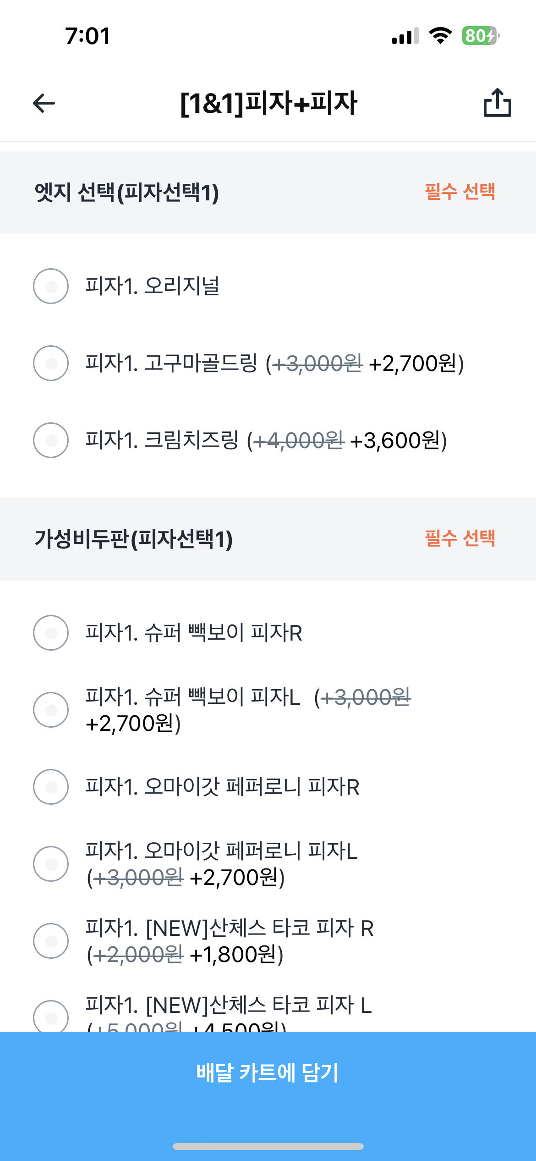
Task: Tap the battery indicator in status bar
Action: point(481,36)
